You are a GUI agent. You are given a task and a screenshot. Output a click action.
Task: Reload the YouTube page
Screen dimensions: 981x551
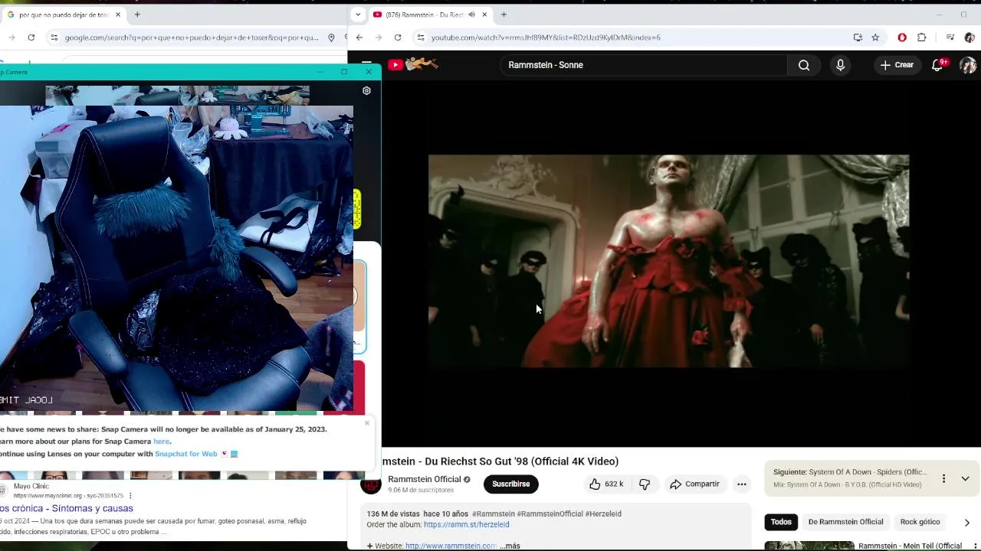[x=398, y=37]
